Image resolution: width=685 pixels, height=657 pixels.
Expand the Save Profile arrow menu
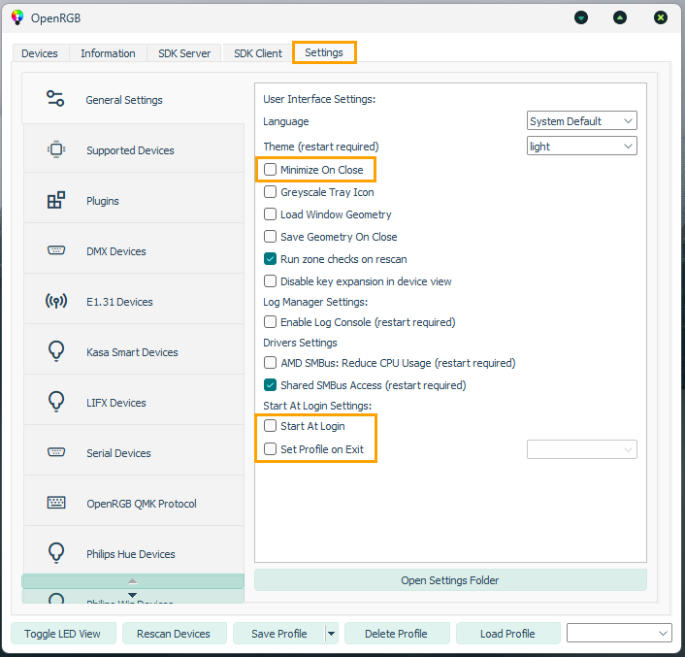coord(331,634)
